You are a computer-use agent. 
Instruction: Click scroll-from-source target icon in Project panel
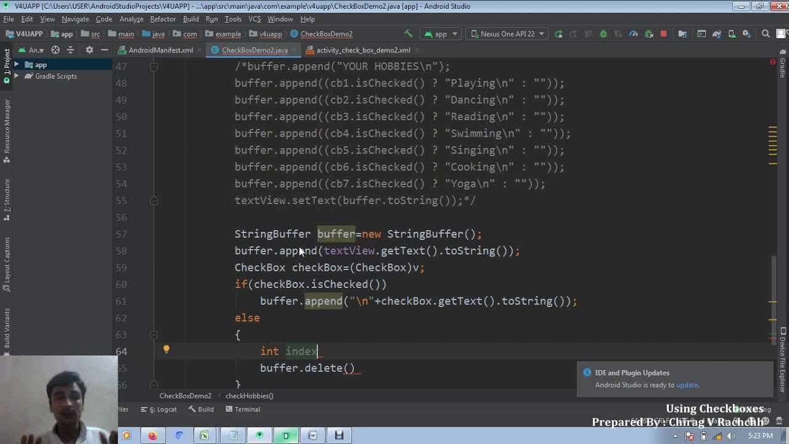[x=55, y=50]
